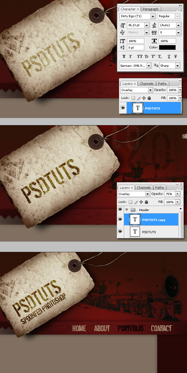Select the Character tab
The image size is (187, 373).
(130, 9)
